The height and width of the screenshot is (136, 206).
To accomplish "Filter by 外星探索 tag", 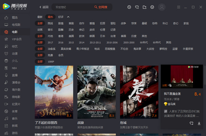I will point(188,49).
